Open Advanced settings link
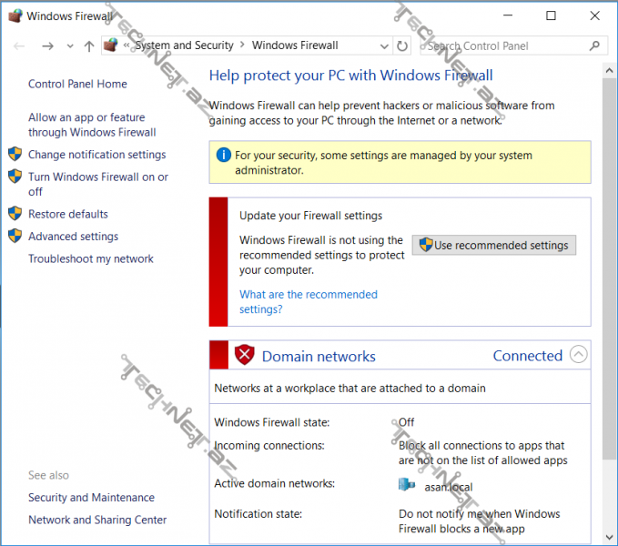The width and height of the screenshot is (618, 546). (73, 237)
